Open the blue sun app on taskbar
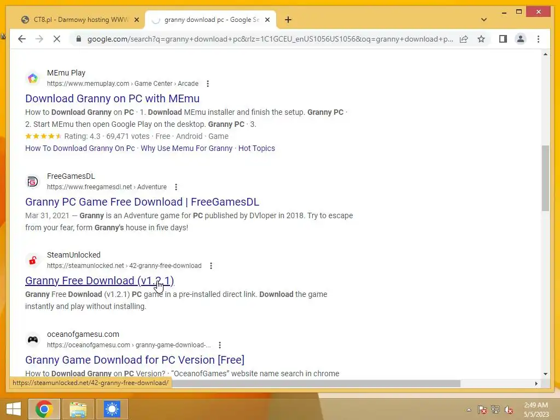Viewport: 560px width, 420px height. pyautogui.click(x=112, y=409)
